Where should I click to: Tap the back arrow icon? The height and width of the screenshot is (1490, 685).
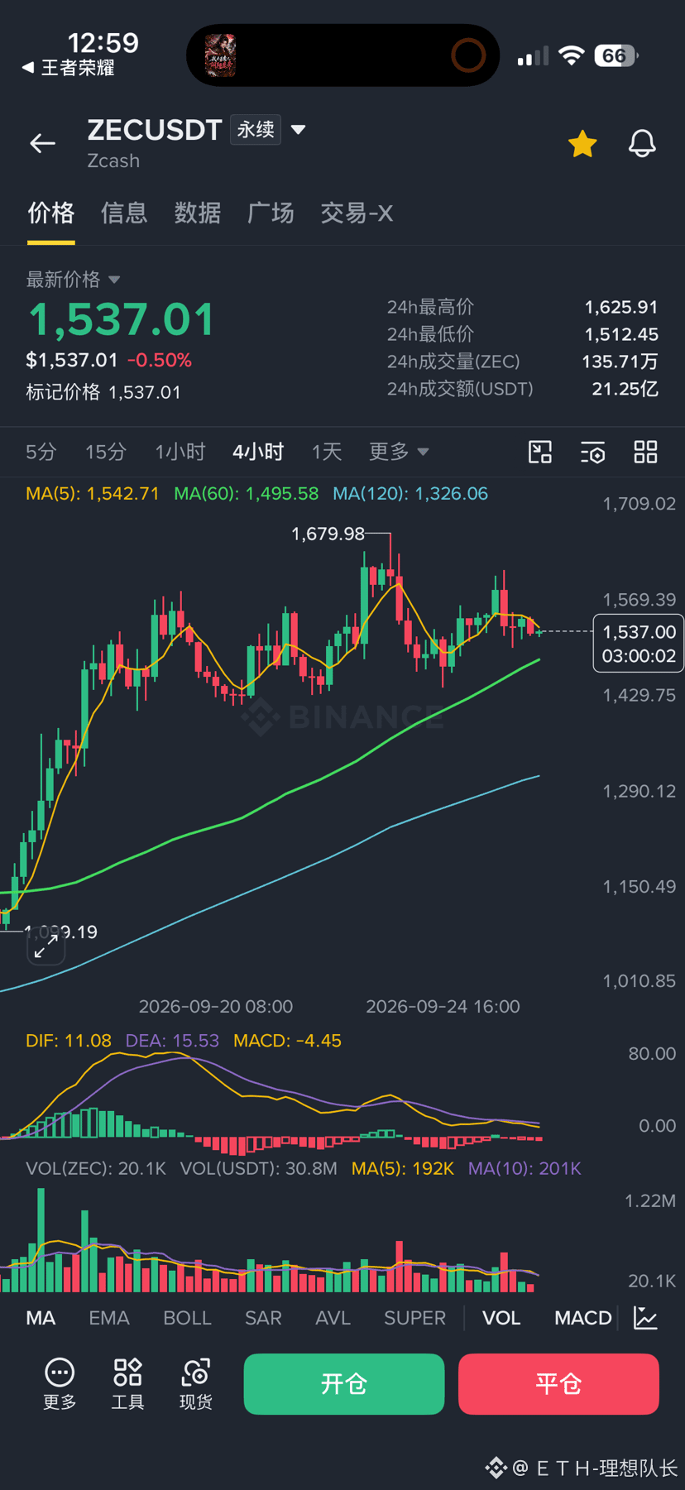[x=43, y=143]
